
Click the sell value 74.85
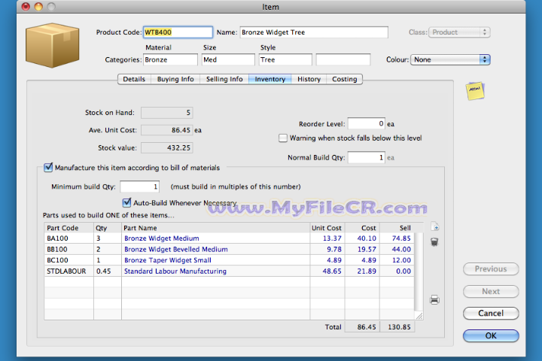401,238
